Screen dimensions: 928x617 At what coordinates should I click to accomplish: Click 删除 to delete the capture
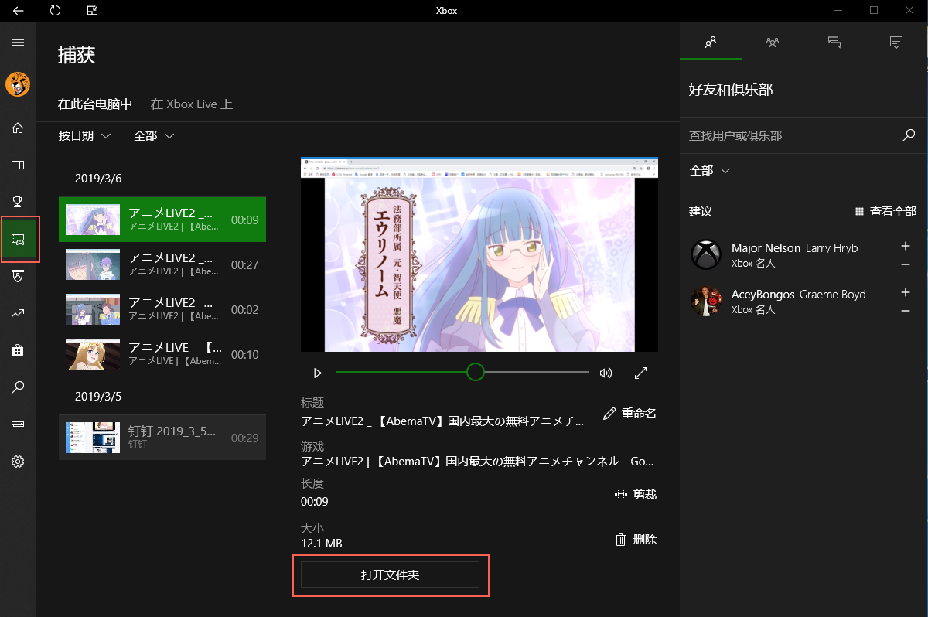click(x=635, y=540)
